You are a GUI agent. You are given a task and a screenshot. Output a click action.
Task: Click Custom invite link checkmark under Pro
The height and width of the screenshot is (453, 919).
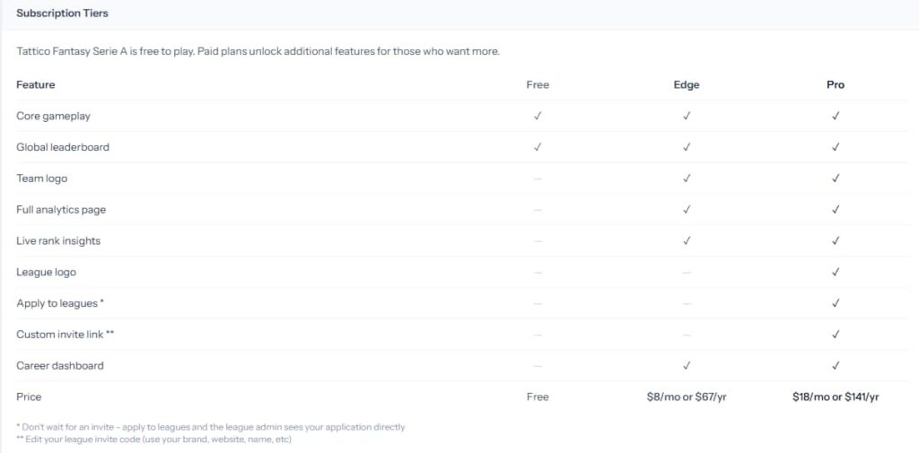[x=836, y=335]
